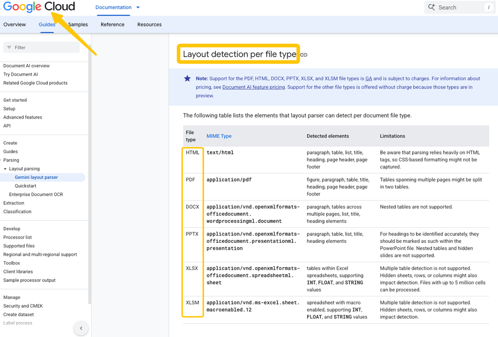Expand the Parsing section
This screenshot has width=498, height=337.
(x=11, y=160)
